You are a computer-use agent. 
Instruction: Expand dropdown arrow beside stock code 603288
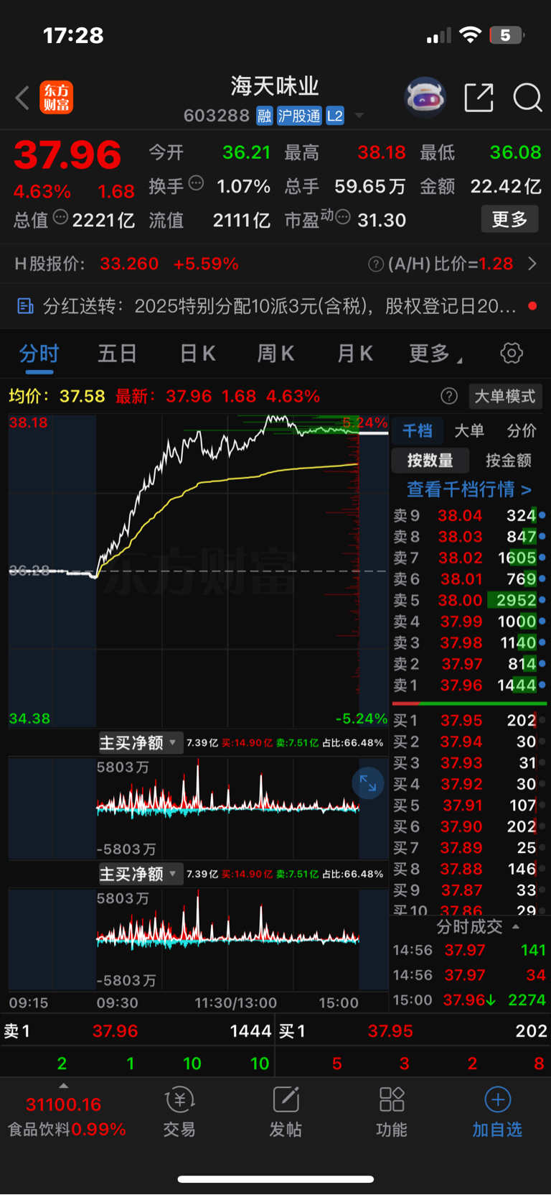[x=359, y=116]
